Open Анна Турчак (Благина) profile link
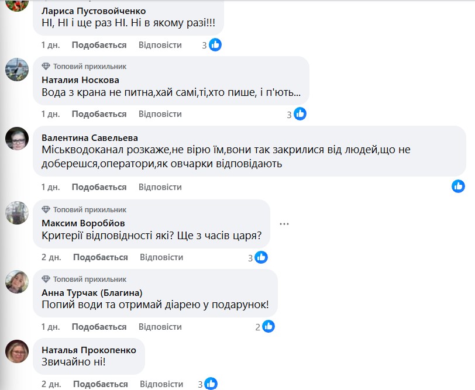This screenshot has height=390, width=475. (x=92, y=293)
